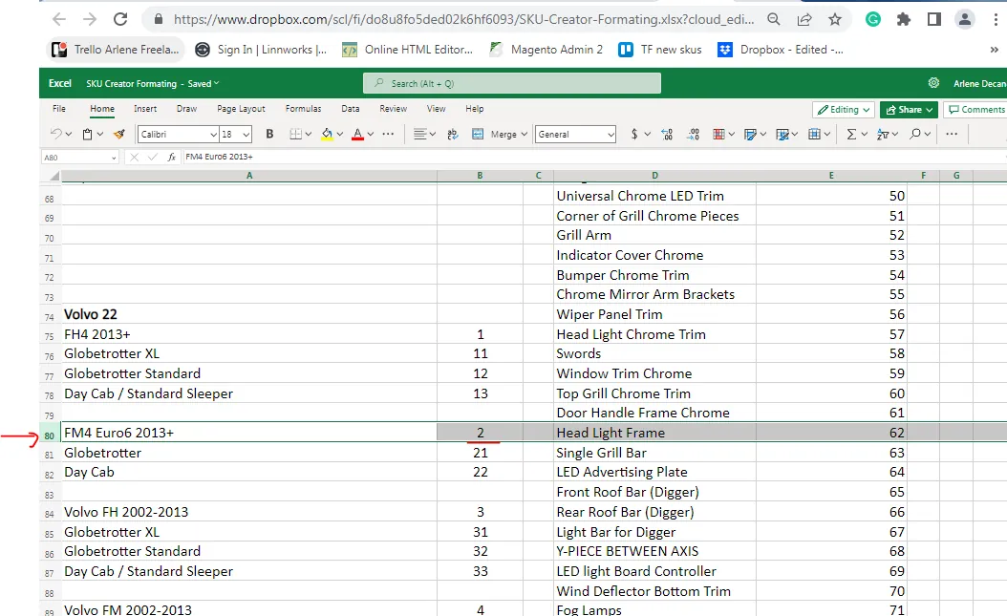Click the formula bar text

pyautogui.click(x=219, y=157)
